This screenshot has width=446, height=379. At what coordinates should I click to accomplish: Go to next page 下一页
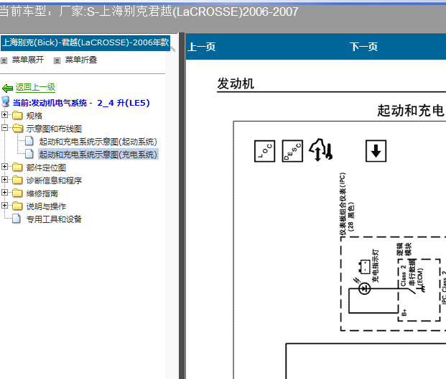pyautogui.click(x=364, y=47)
